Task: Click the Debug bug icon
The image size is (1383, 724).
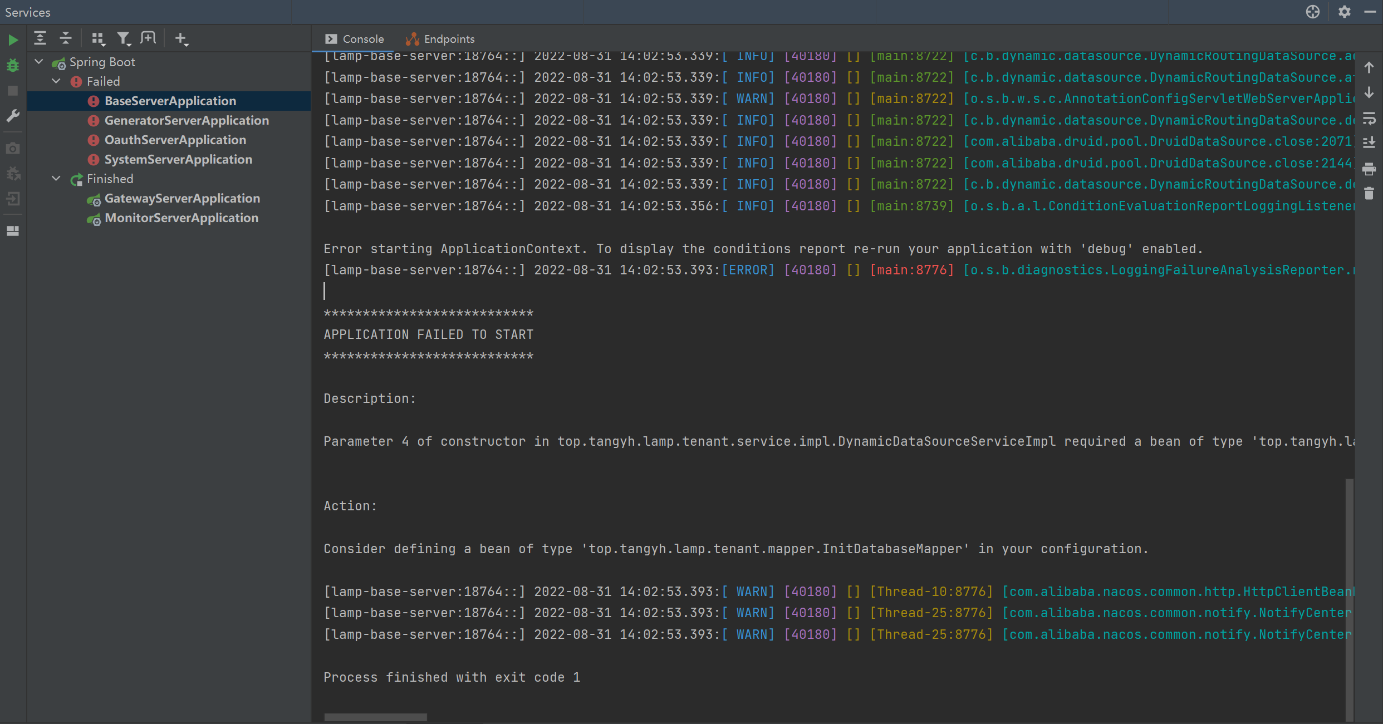Action: tap(13, 65)
